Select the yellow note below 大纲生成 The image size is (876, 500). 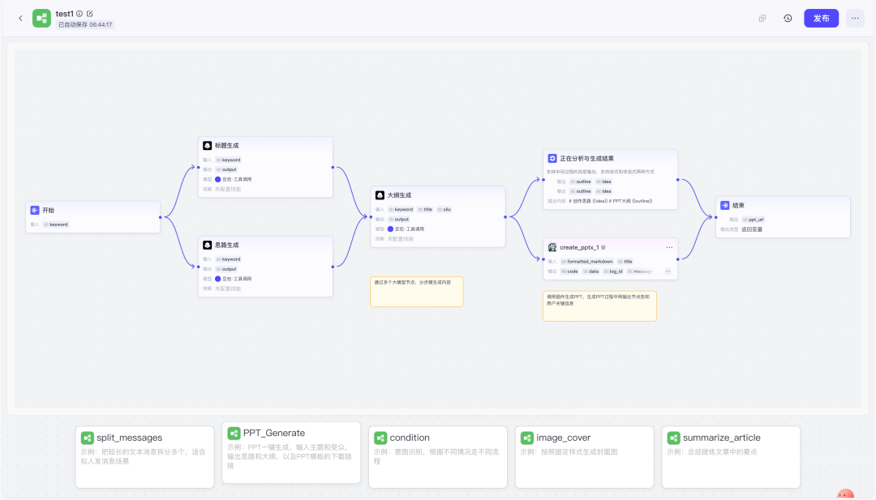point(416,292)
